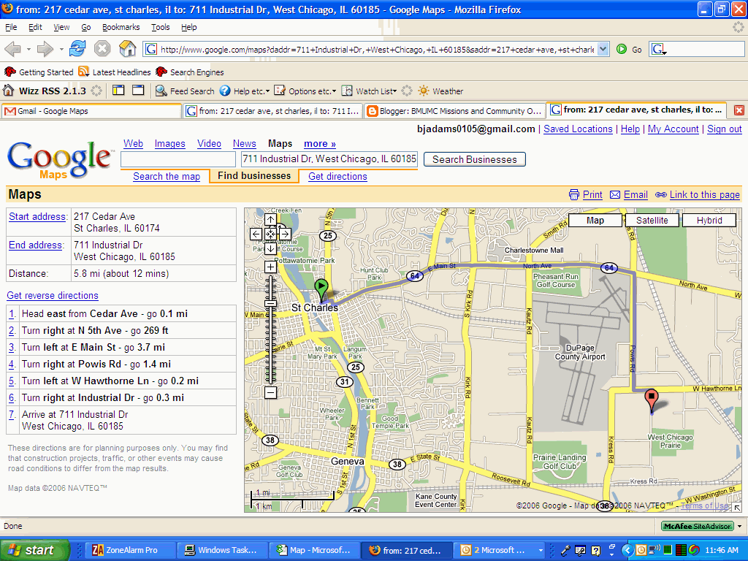Open the Search Engines bookmark

(190, 72)
